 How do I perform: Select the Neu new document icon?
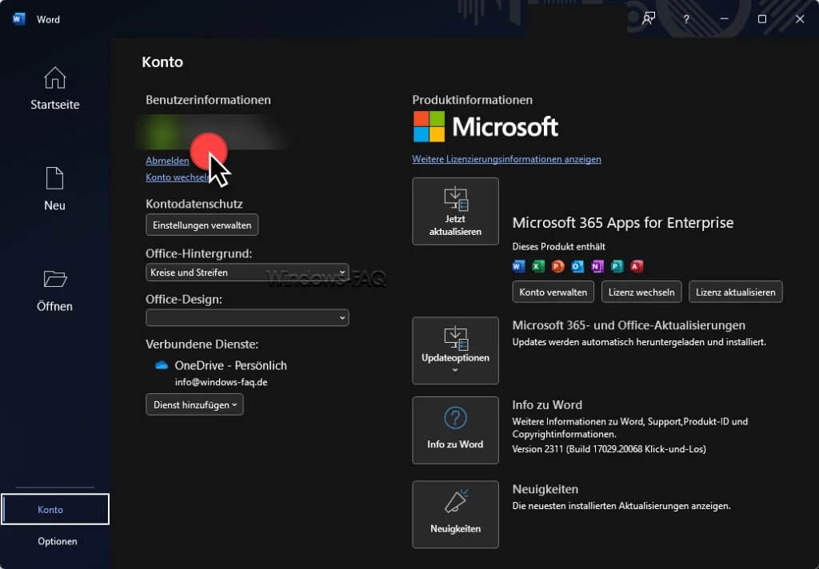click(55, 178)
